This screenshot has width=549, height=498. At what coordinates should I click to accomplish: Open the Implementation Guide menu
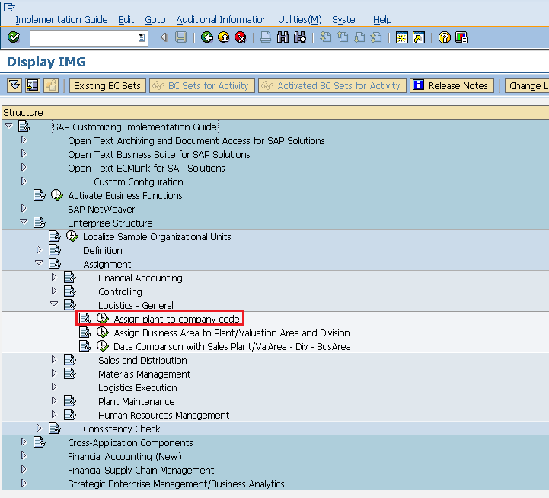[62, 20]
